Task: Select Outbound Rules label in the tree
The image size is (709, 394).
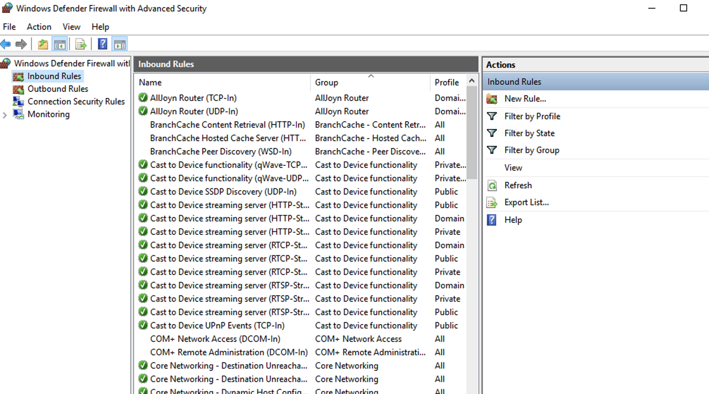Action: coord(58,89)
